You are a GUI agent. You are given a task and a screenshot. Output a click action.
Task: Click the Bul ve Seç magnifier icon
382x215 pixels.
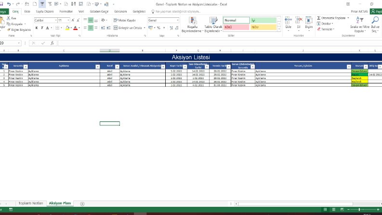(x=375, y=20)
